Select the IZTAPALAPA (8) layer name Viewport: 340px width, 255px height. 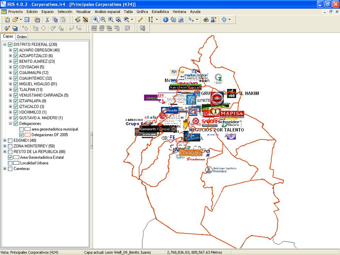click(x=33, y=101)
